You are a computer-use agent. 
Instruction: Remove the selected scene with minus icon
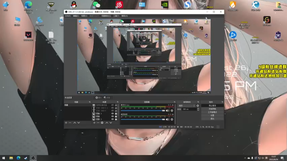pos(70,123)
